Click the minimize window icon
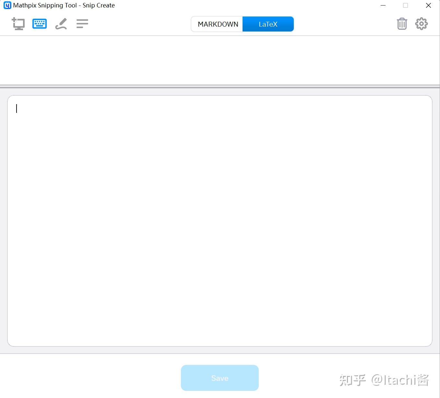Viewport: 440px width, 398px height. point(383,5)
